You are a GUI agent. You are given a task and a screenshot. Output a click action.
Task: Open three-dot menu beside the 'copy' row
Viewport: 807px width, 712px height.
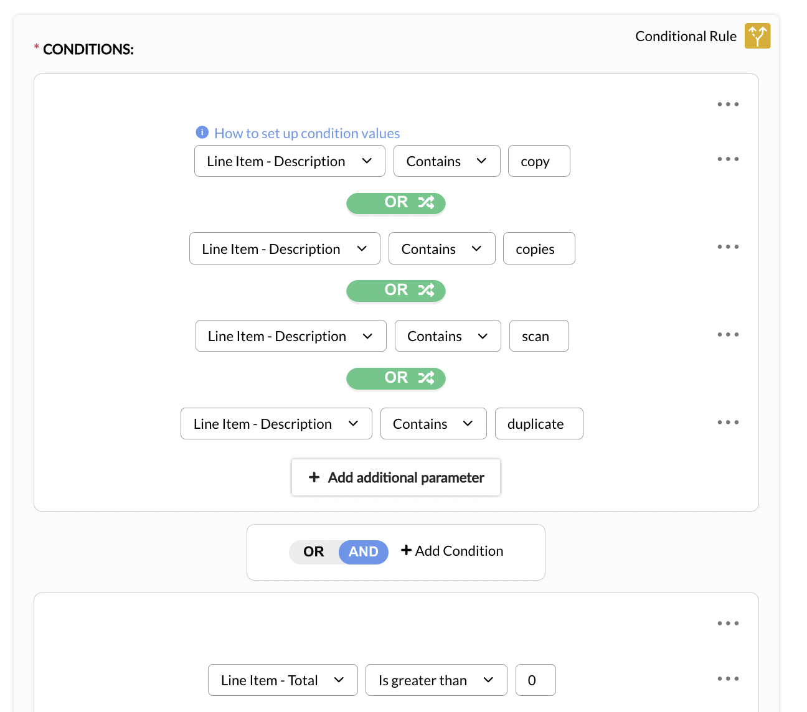[727, 159]
